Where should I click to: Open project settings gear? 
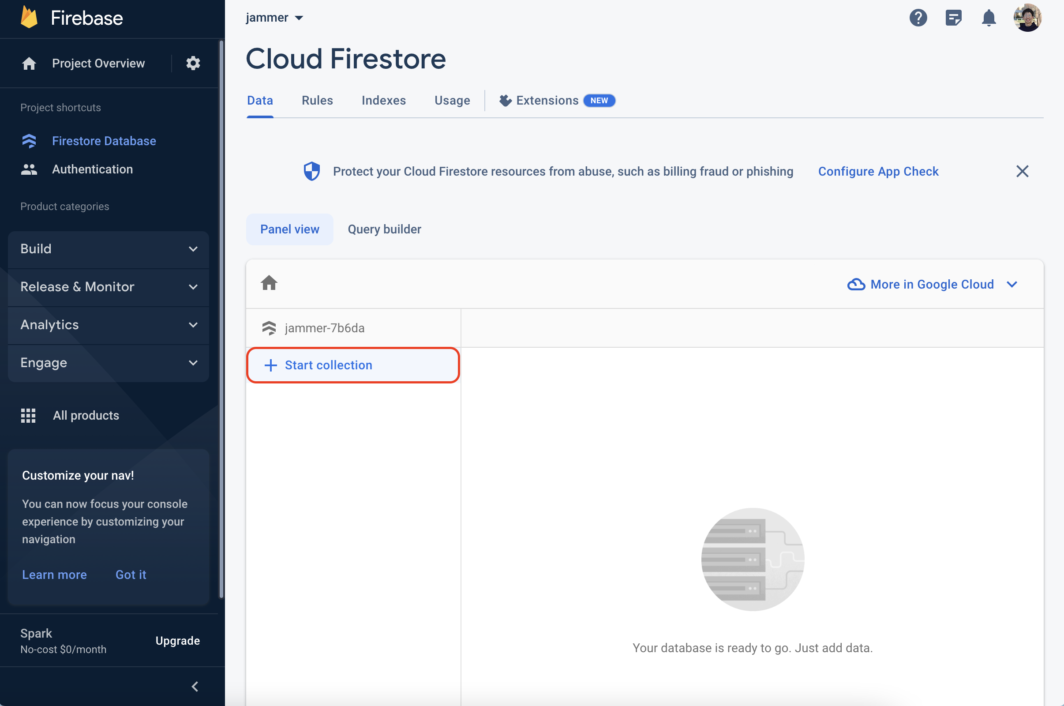click(x=193, y=64)
